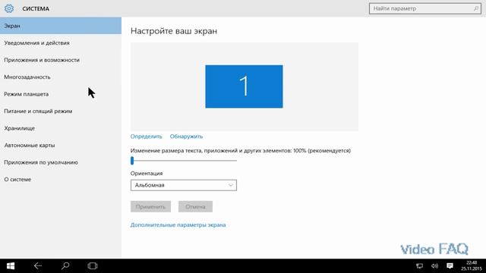486x273 pixels.
Task: Click the СИСТЕМА title text
Action: 36,8
